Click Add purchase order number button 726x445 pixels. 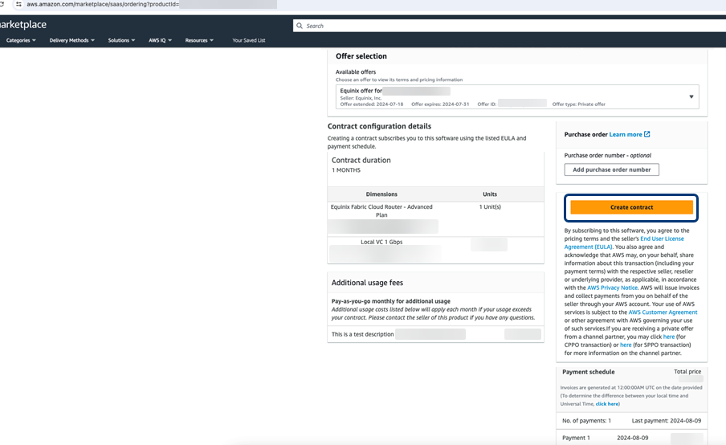[612, 169]
